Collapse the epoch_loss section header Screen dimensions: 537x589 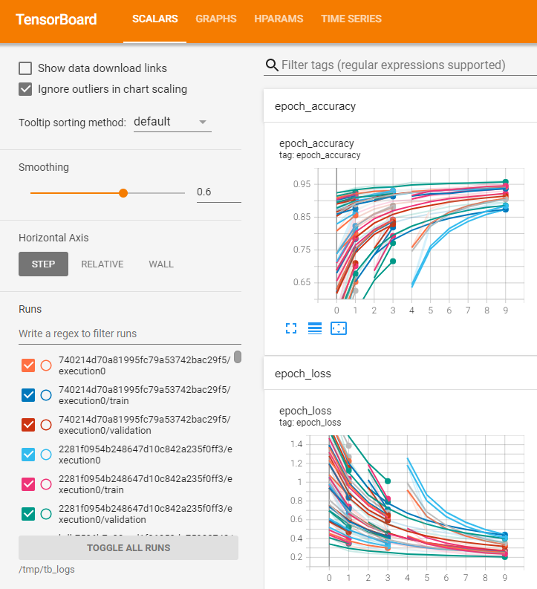click(x=400, y=374)
